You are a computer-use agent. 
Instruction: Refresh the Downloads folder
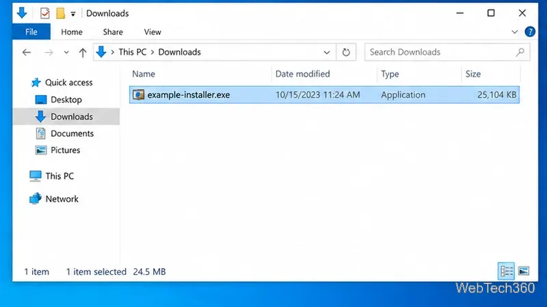346,53
